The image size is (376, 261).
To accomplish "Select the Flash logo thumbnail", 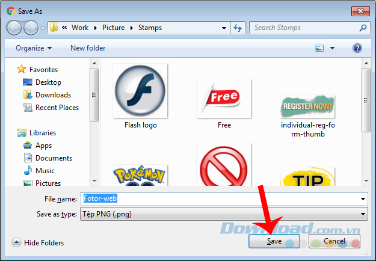I will coord(140,91).
